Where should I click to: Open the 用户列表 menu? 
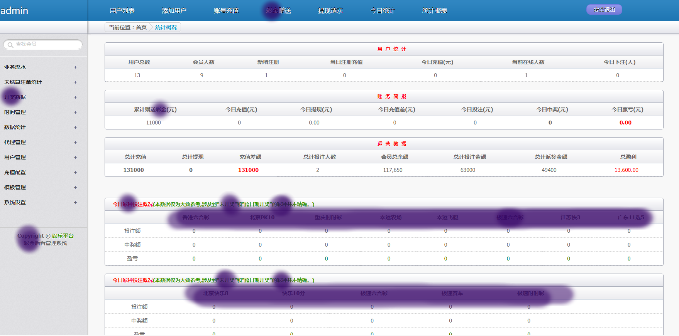(122, 11)
